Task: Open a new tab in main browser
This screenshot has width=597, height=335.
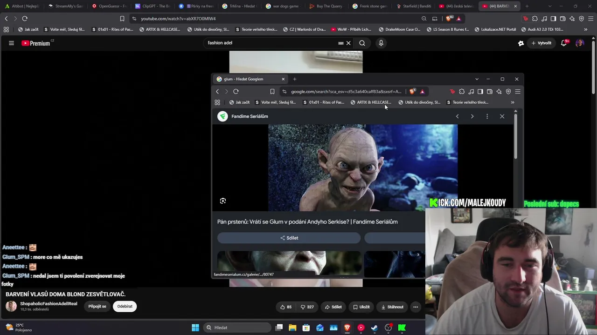Action: (527, 6)
